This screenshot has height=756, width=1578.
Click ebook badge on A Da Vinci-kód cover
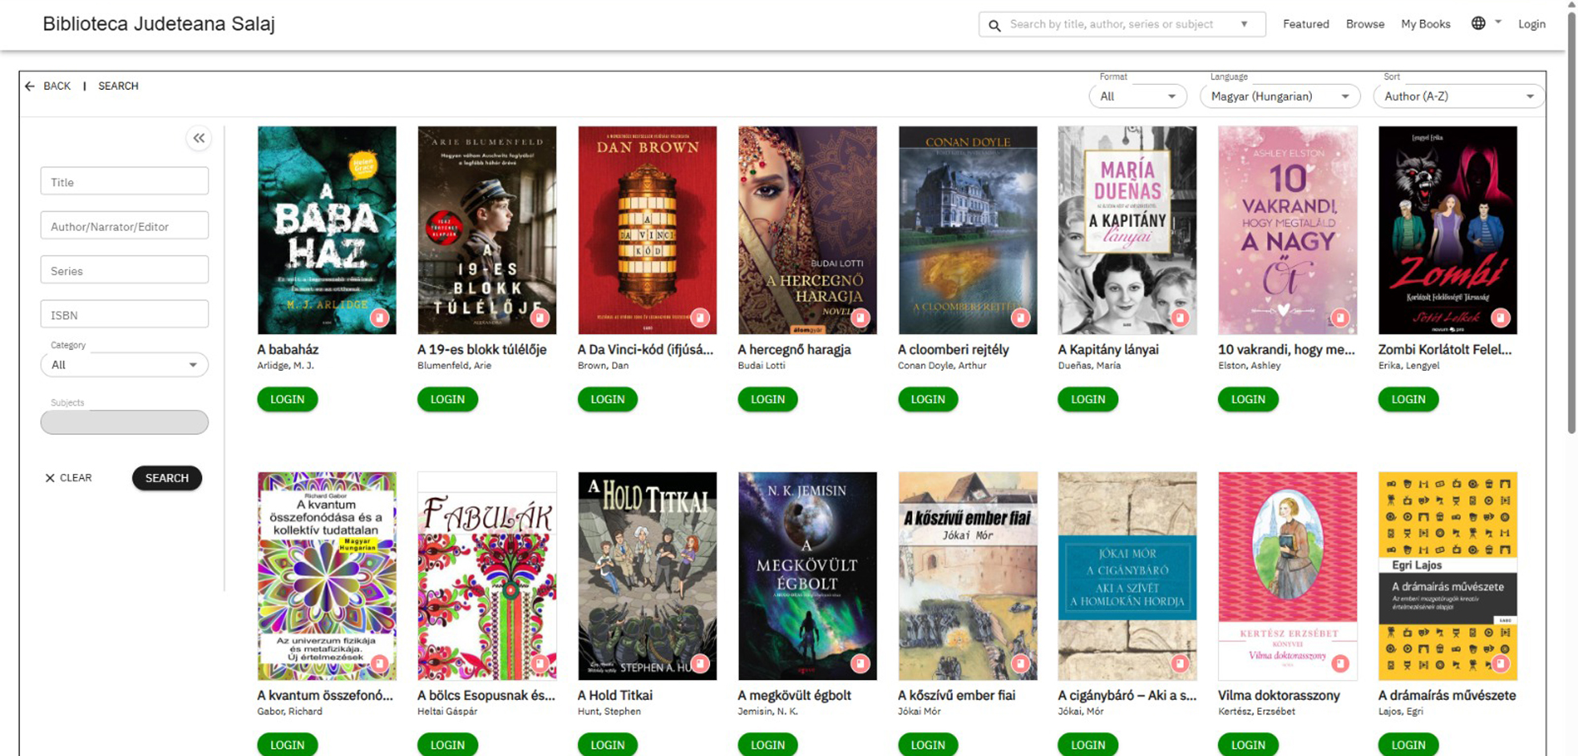tap(700, 318)
